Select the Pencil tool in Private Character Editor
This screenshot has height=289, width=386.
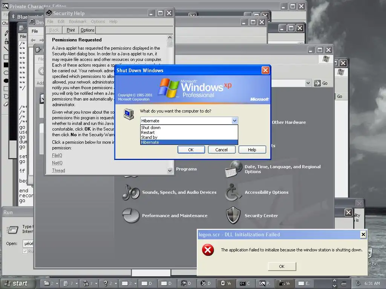6,33
